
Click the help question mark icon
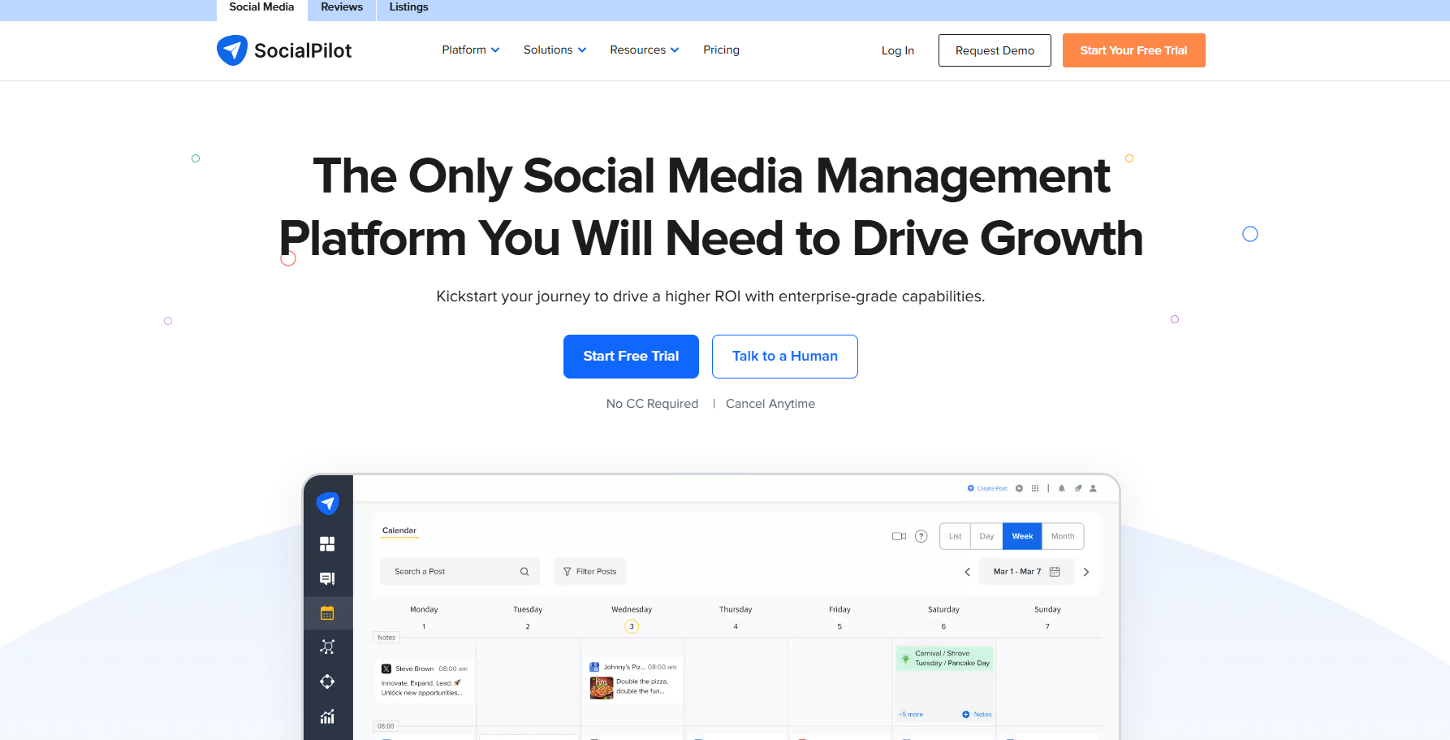coord(921,536)
